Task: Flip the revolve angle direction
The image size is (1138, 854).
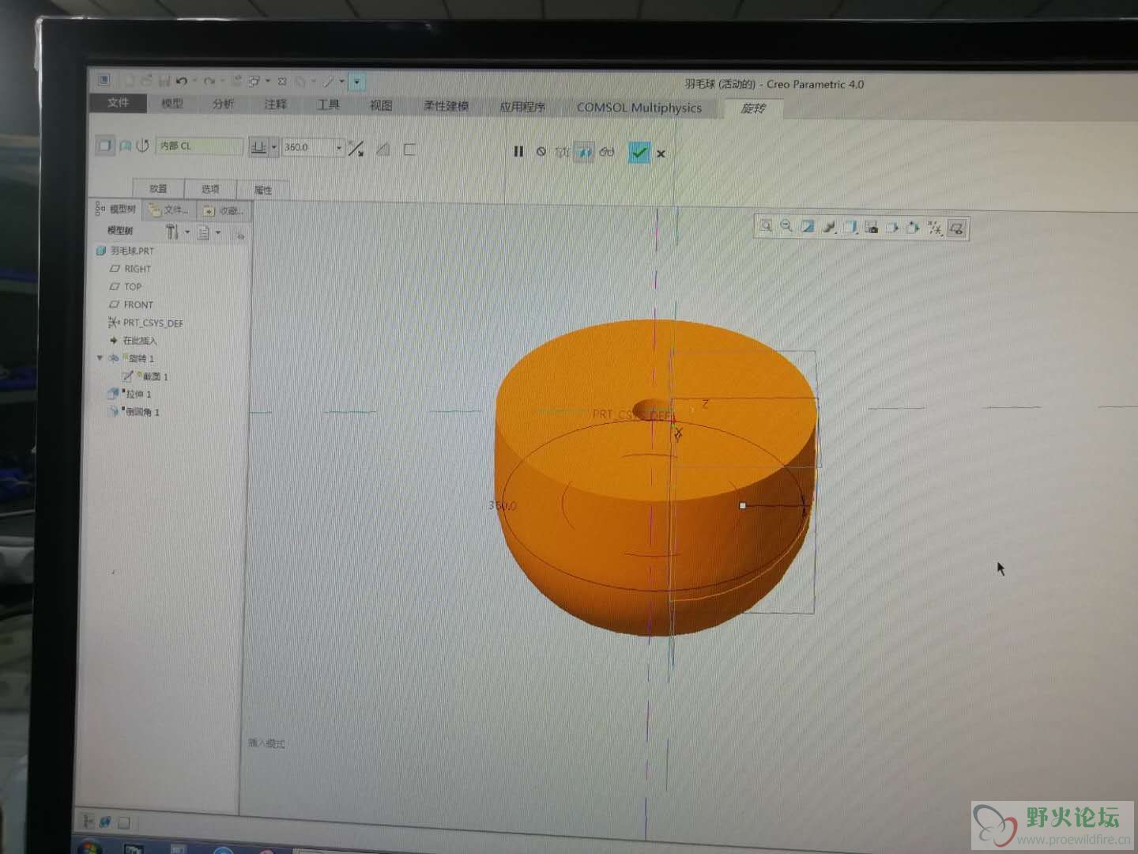Action: 356,149
